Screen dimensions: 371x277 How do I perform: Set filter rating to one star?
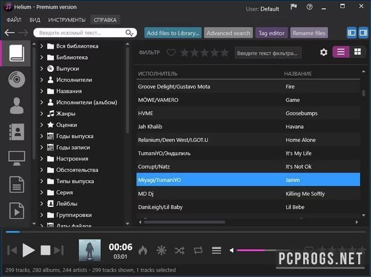[x=185, y=53]
